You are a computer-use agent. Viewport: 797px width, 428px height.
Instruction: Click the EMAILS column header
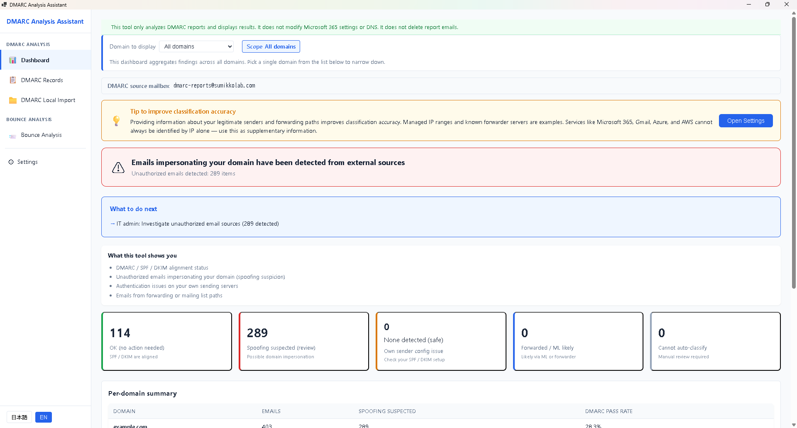pos(271,411)
